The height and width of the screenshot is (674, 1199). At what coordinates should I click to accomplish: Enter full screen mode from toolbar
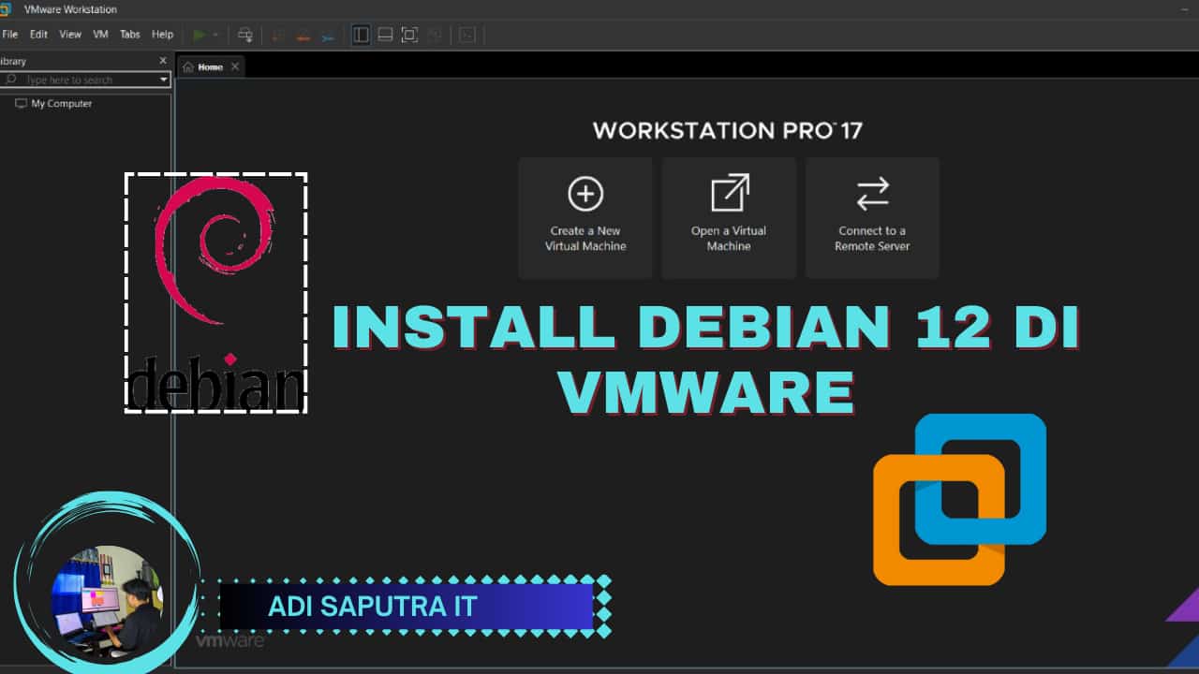409,35
